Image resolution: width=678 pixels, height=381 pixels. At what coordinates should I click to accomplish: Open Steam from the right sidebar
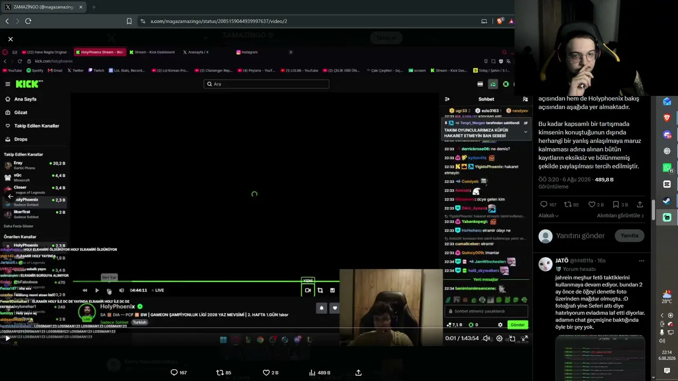click(667, 201)
